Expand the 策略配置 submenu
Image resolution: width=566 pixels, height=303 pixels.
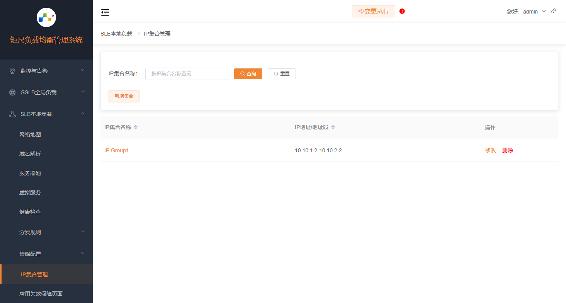(x=46, y=253)
